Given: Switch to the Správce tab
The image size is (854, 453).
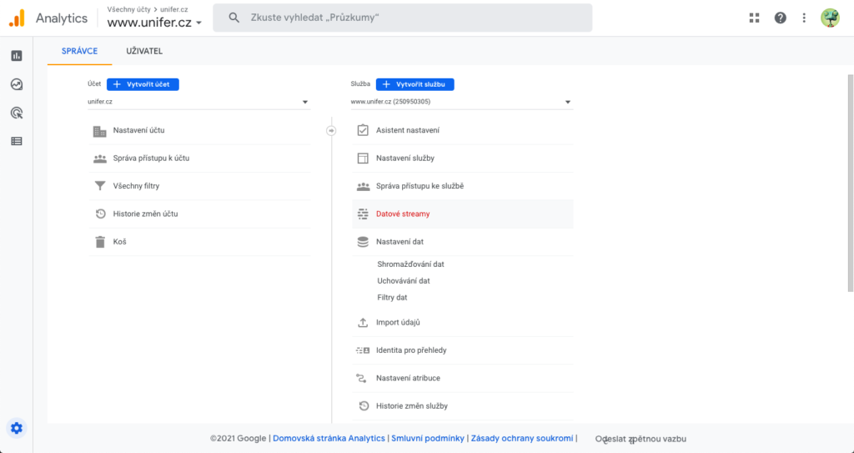Looking at the screenshot, I should [x=80, y=51].
